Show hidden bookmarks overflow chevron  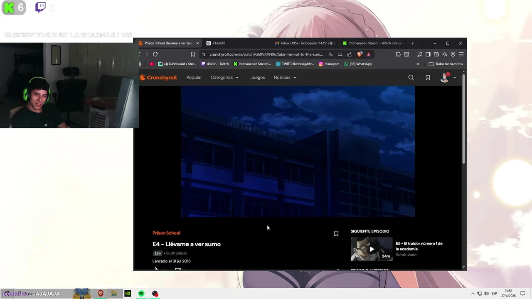(x=418, y=64)
